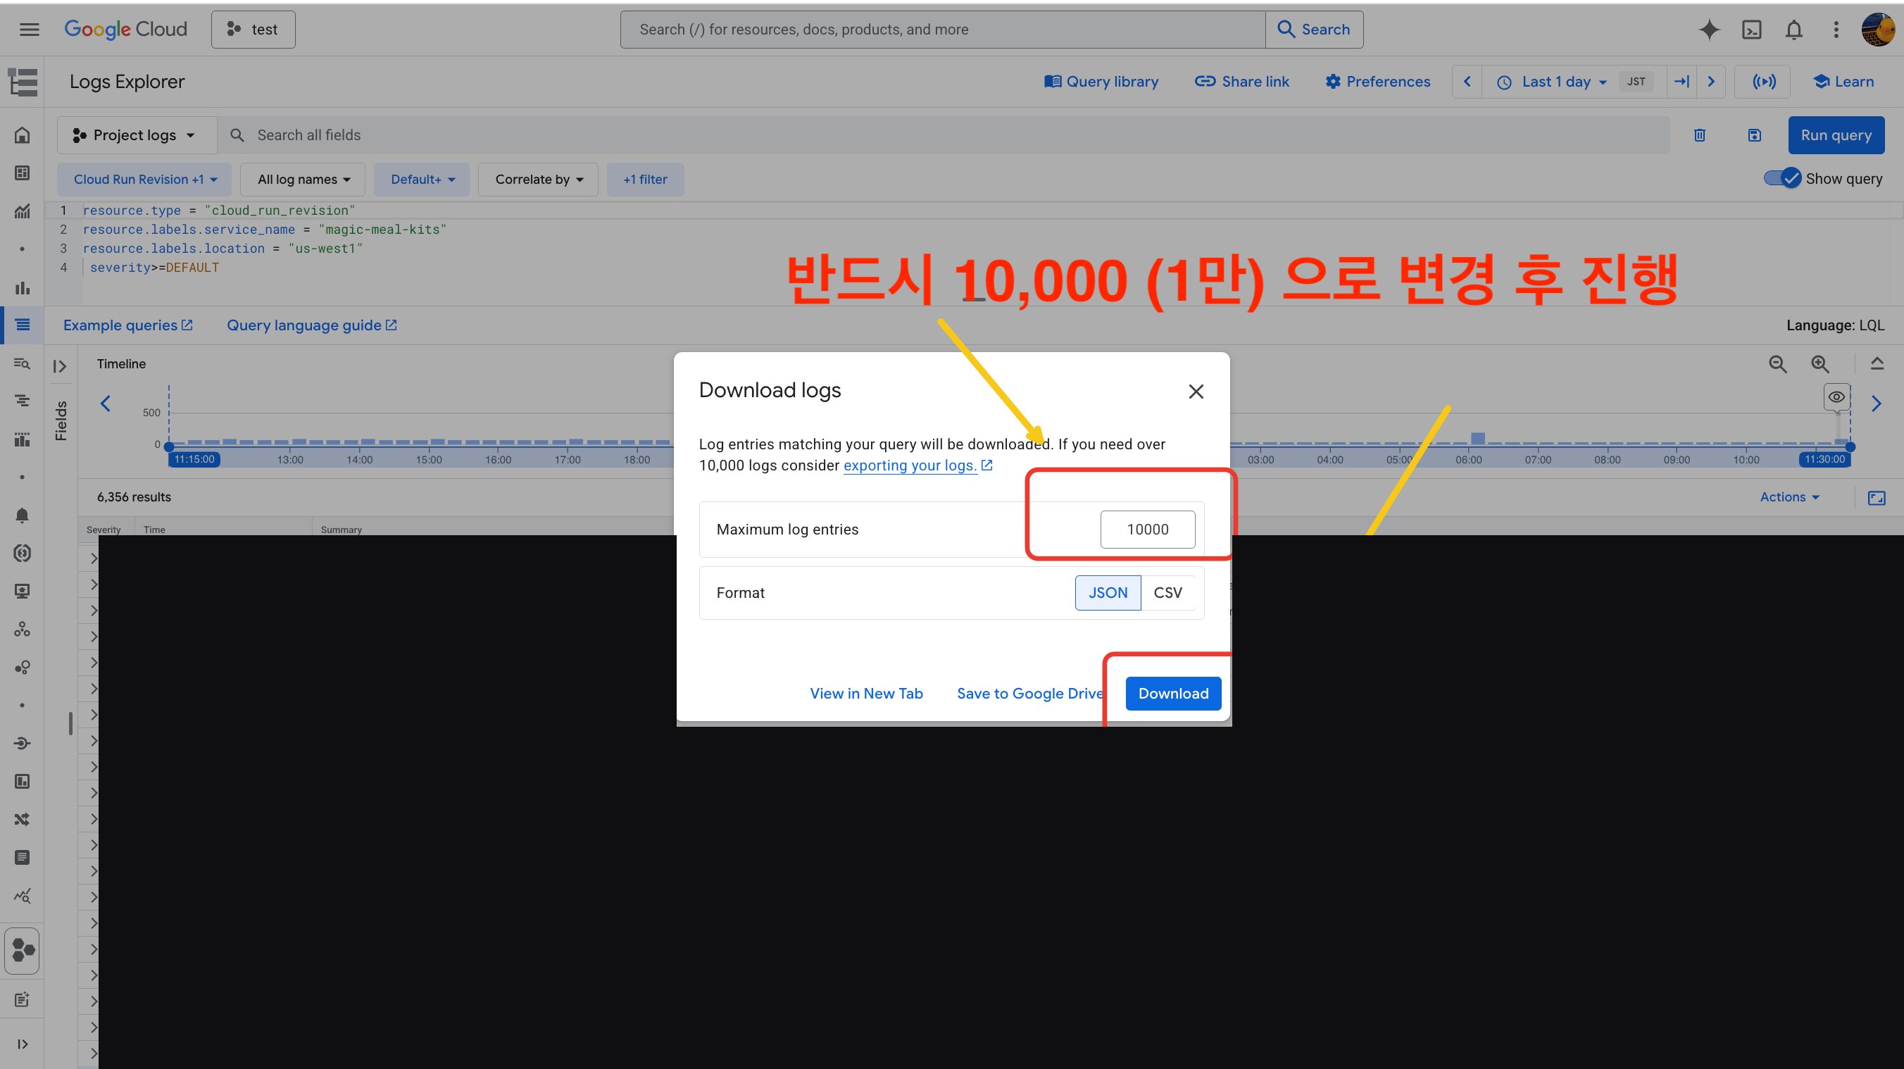This screenshot has width=1904, height=1069.
Task: Open the main navigation hamburger menu
Action: click(x=29, y=30)
